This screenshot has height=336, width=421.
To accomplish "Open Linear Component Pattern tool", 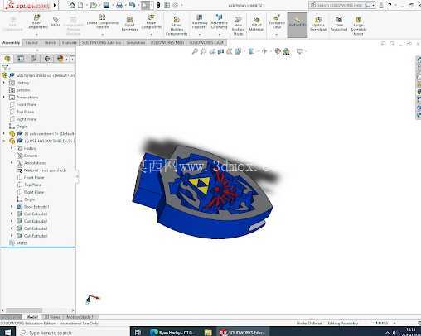I will [x=102, y=22].
